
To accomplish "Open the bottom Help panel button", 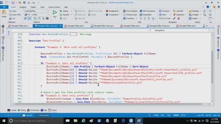I will pos(44,110).
